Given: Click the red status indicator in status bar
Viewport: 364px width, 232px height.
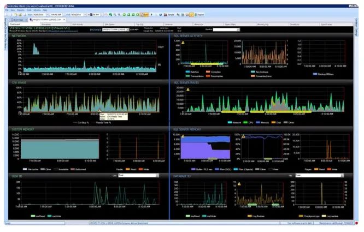Looking at the screenshot, I should point(356,223).
